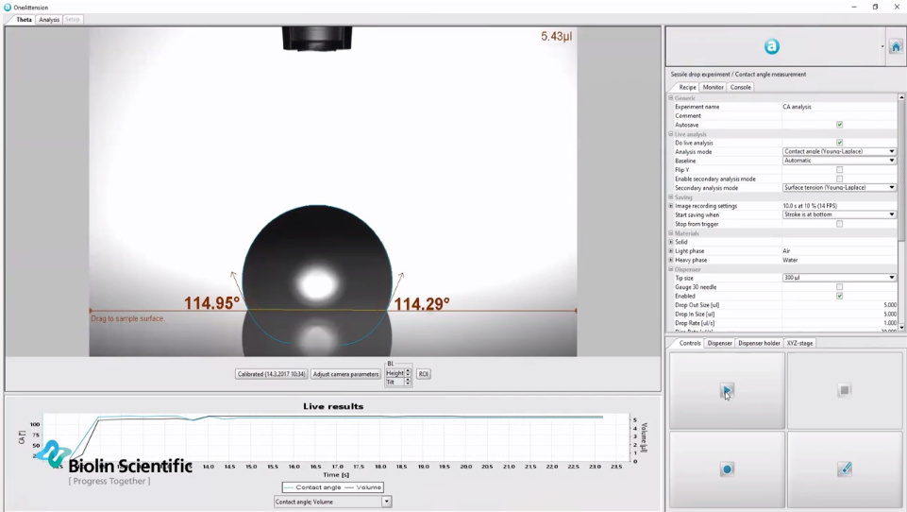Image resolution: width=907 pixels, height=512 pixels.
Task: Collapse the Live analysis section
Action: pos(671,134)
